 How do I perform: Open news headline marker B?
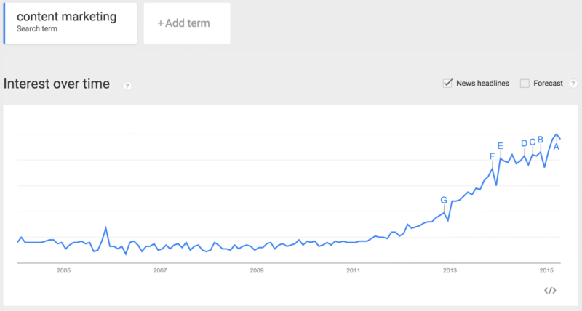tap(541, 140)
